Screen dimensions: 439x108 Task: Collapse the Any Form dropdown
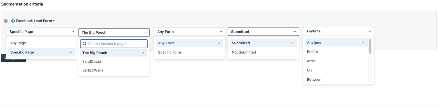(x=190, y=32)
